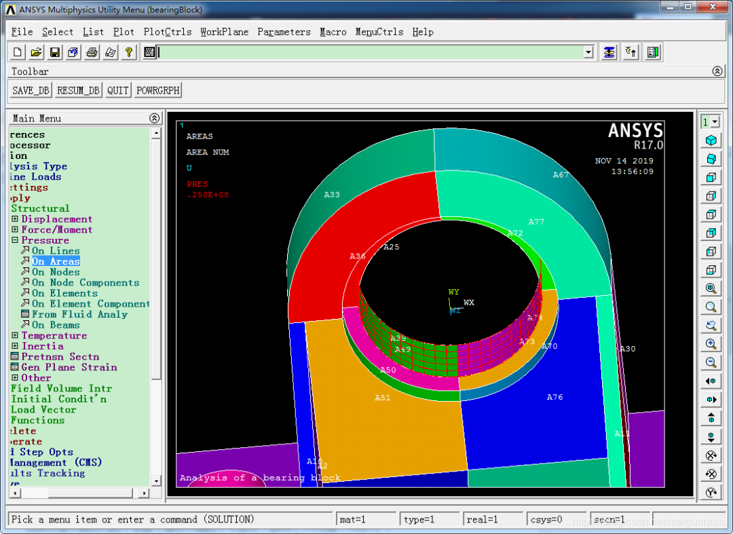This screenshot has height=534, width=733.
Task: Select On Nodes under Pressure
Action: 56,272
